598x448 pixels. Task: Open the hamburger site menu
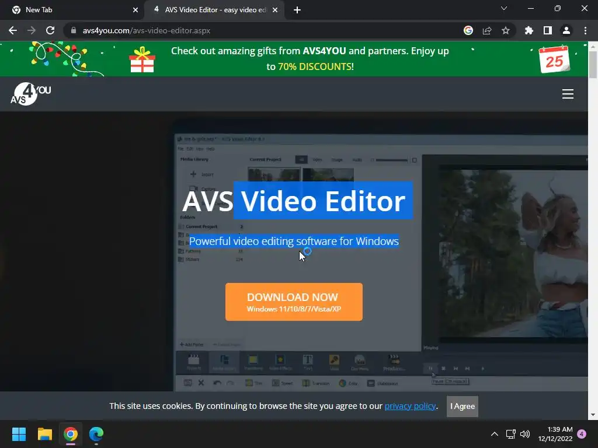tap(568, 94)
